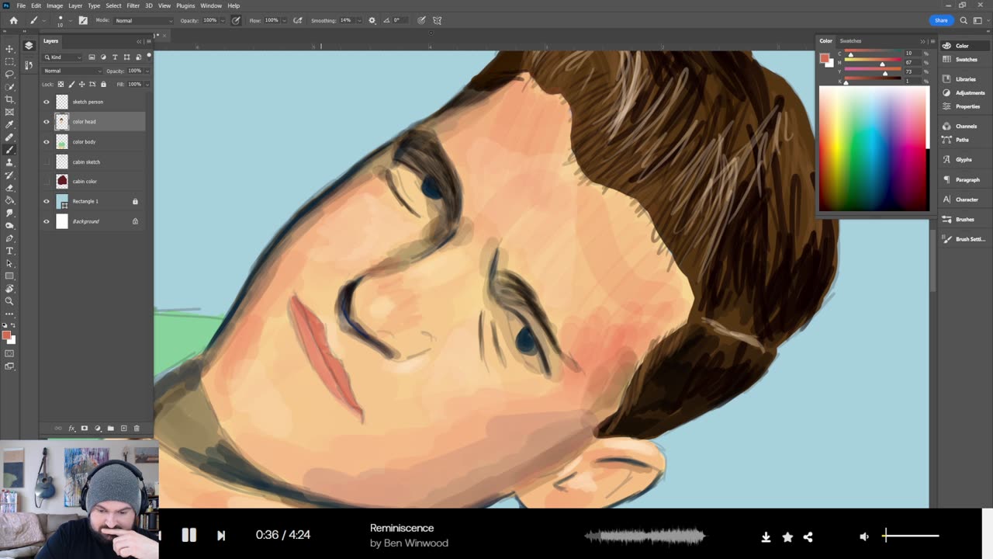Click the Share button

(941, 20)
